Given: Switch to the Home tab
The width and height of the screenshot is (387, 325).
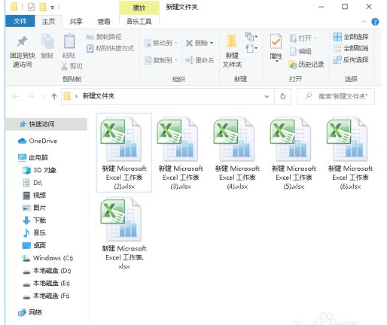Looking at the screenshot, I should (48, 22).
